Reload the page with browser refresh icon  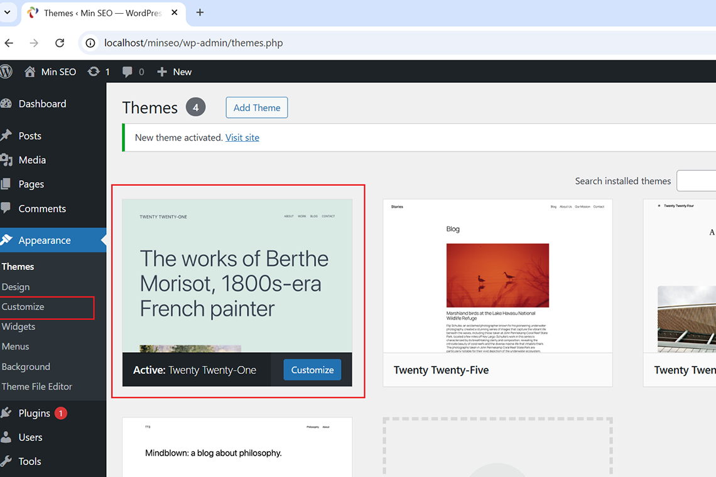pos(60,43)
